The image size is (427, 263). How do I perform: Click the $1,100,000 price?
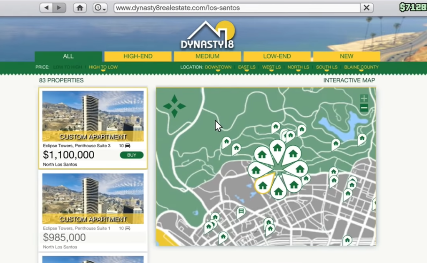pyautogui.click(x=69, y=155)
